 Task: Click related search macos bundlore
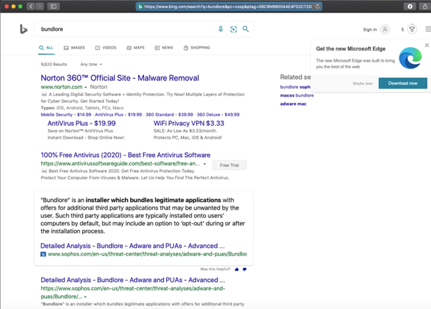click(x=297, y=95)
